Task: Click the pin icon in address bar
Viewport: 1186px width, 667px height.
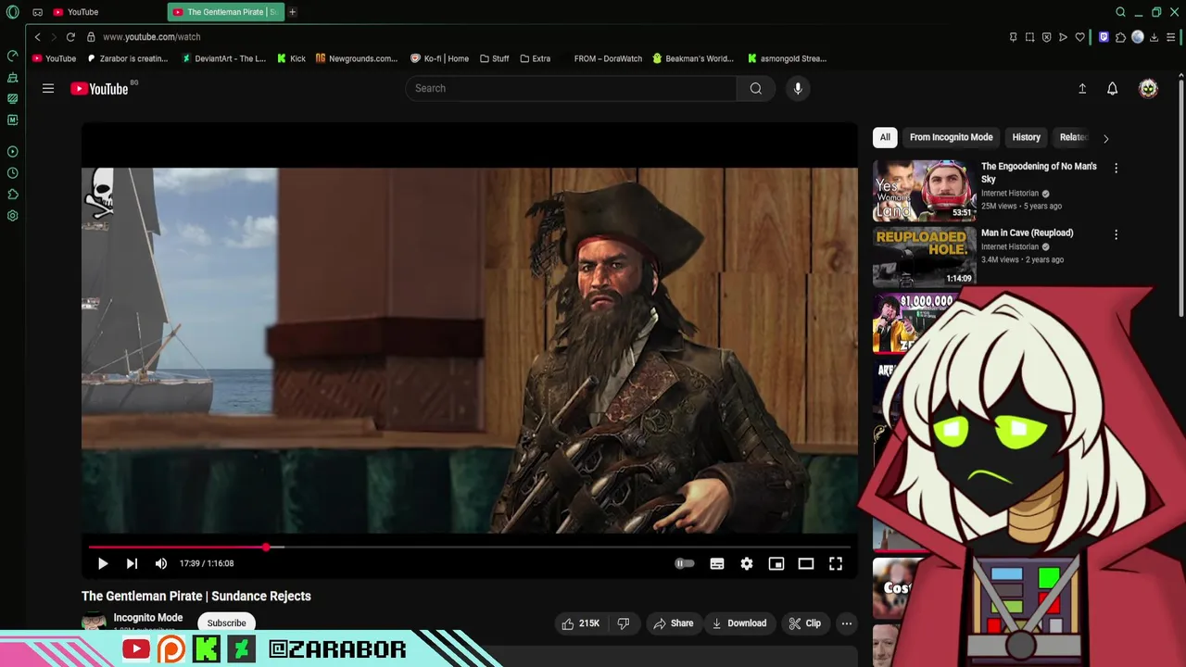Action: [x=1013, y=37]
